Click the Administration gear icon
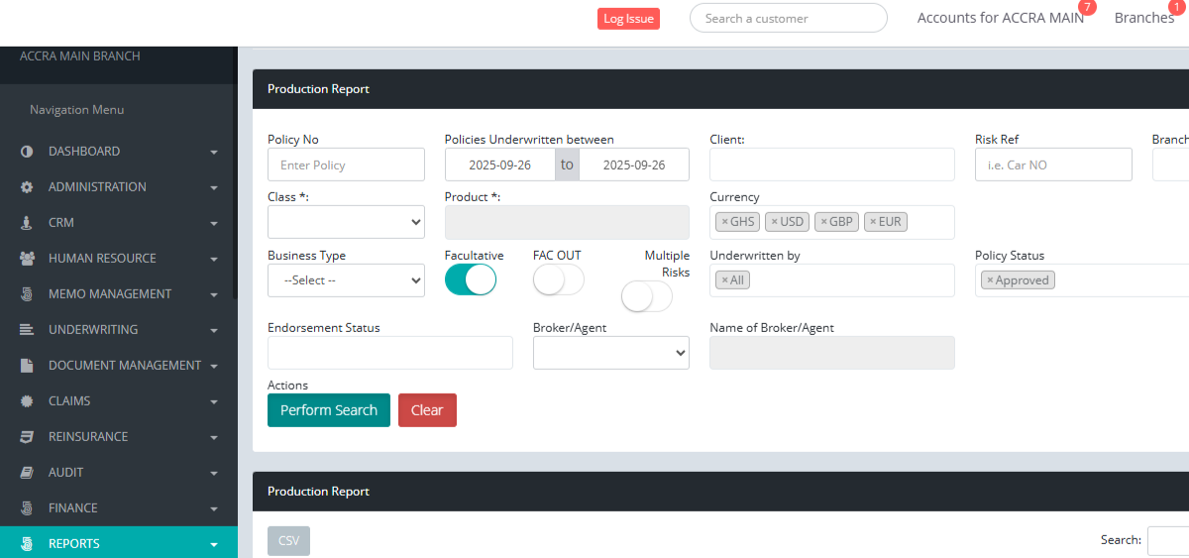 coord(27,187)
